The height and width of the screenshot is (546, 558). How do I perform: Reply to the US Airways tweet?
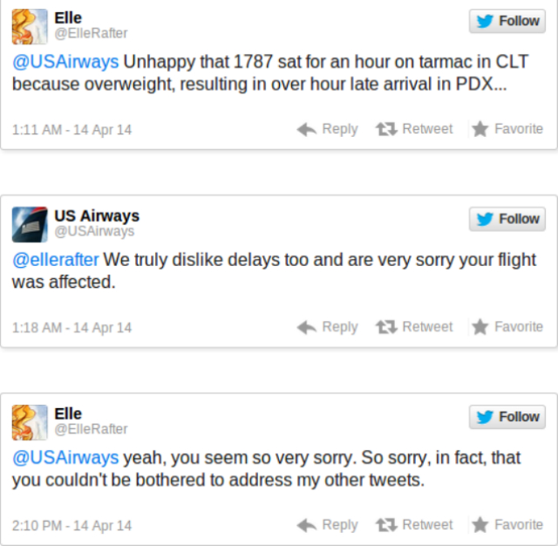(x=328, y=327)
